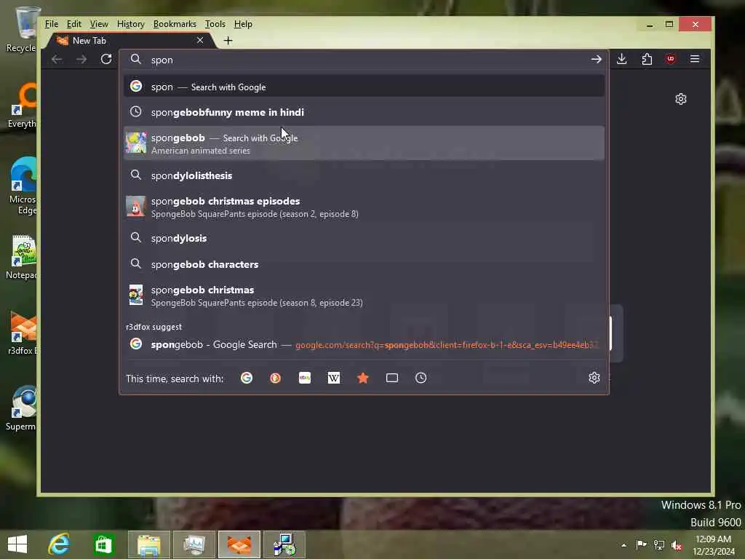Open Internet Explorer from taskbar
This screenshot has height=559, width=745.
60,544
